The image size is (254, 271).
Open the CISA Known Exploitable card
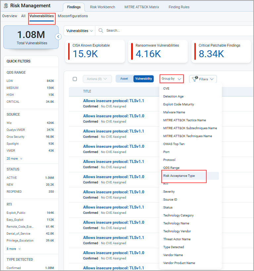(94, 51)
